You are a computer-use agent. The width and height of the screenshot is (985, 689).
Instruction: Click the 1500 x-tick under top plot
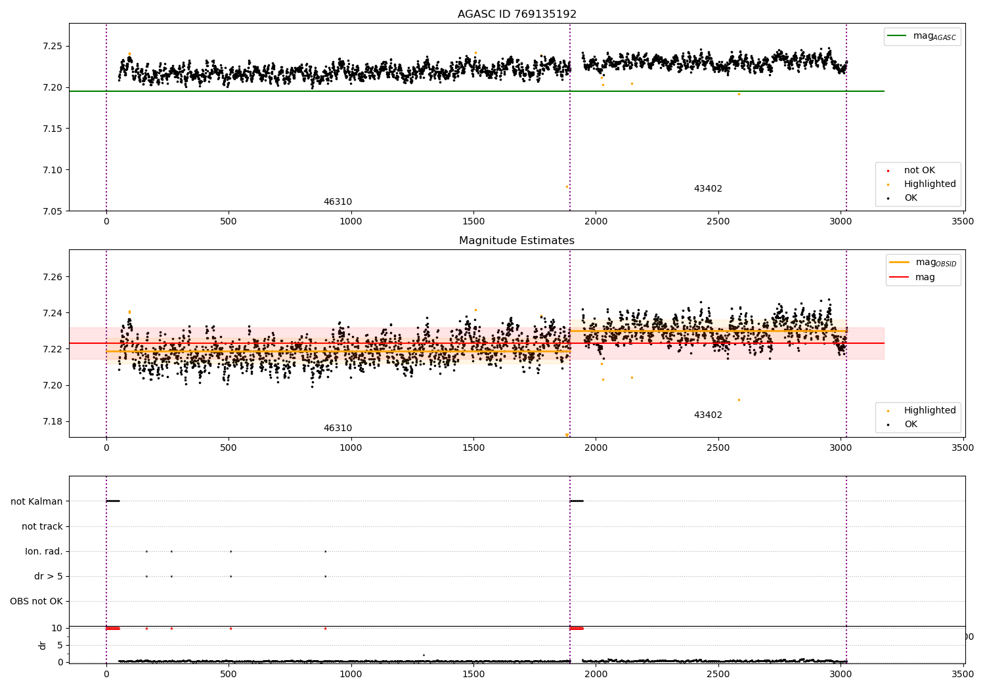coord(473,222)
